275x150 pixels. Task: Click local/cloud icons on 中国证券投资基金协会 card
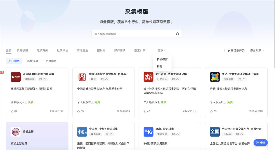pos(104,79)
